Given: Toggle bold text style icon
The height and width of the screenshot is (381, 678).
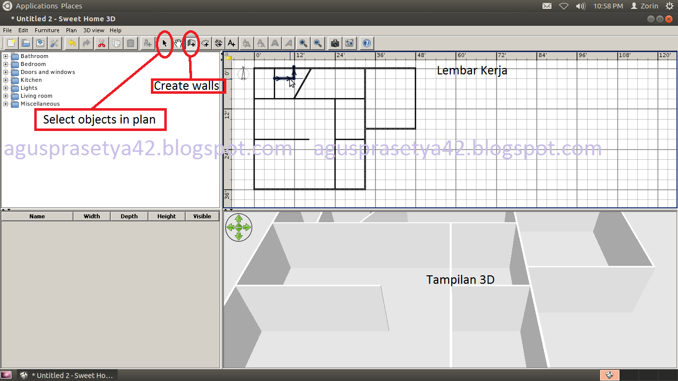Looking at the screenshot, I should click(275, 44).
